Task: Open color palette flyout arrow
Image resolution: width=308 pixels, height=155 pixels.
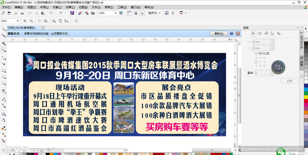Action: pos(306,29)
